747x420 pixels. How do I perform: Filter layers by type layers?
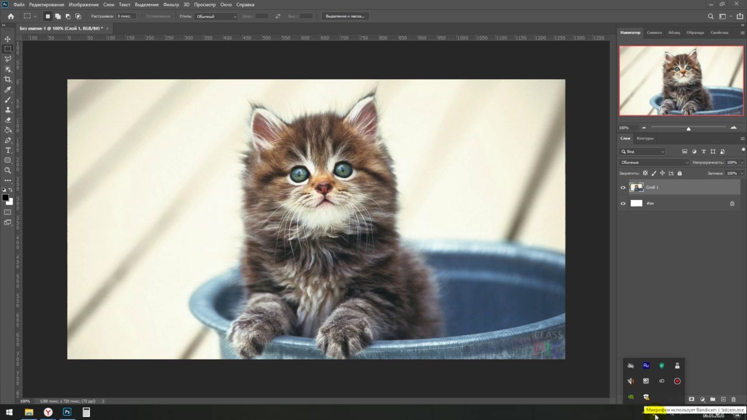click(x=703, y=152)
